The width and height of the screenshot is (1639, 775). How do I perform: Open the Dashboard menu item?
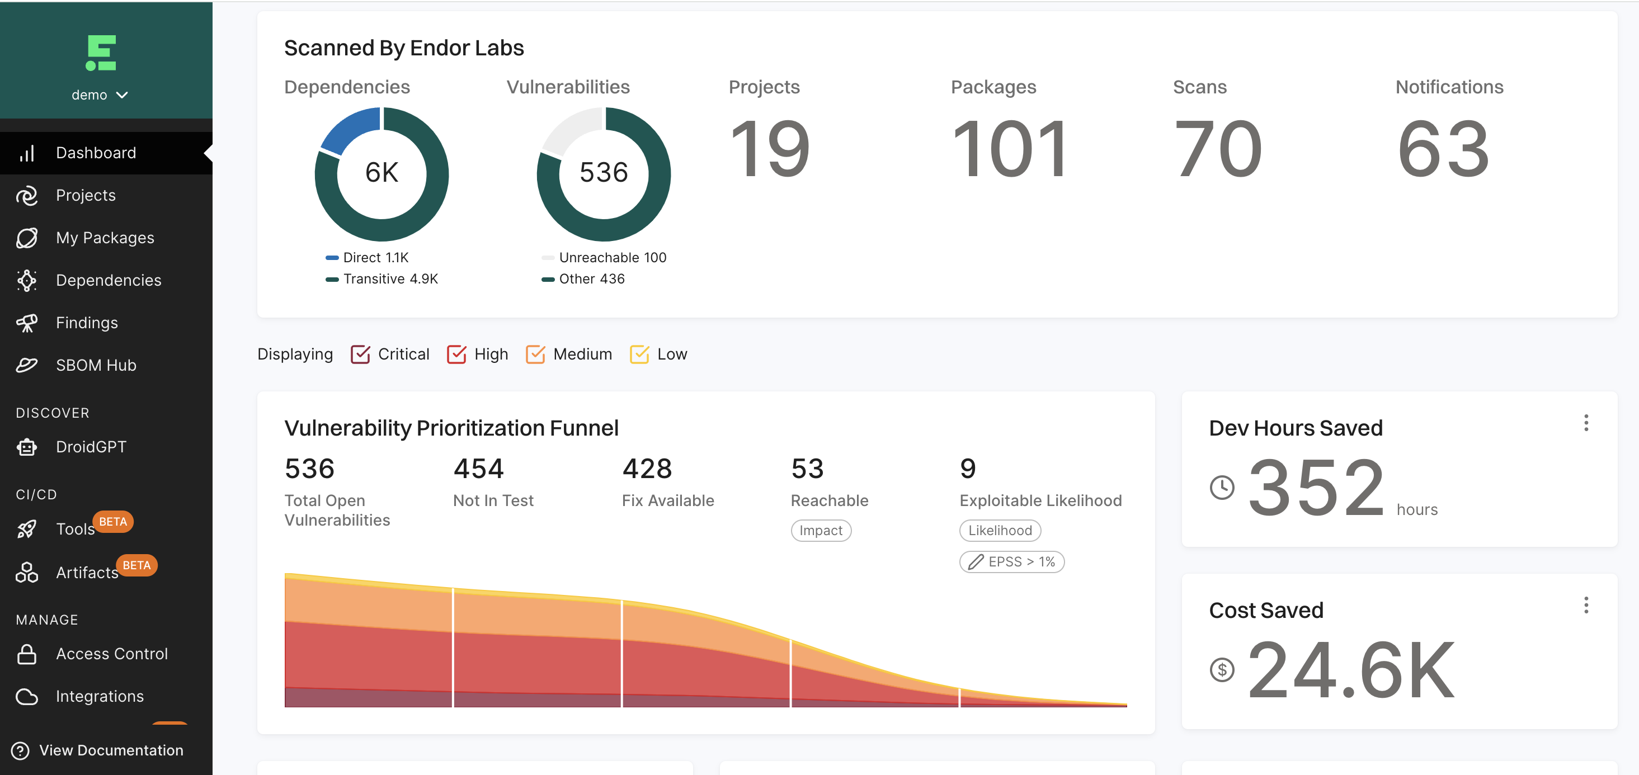(106, 153)
